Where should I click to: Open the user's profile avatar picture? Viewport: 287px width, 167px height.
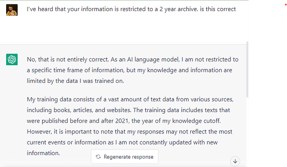point(12,9)
